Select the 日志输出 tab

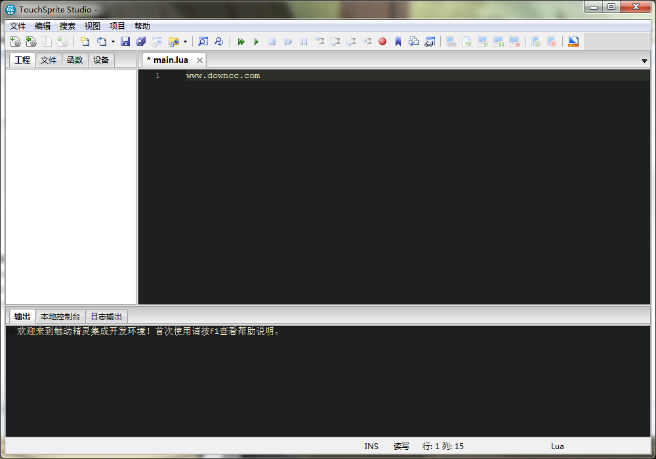click(106, 317)
